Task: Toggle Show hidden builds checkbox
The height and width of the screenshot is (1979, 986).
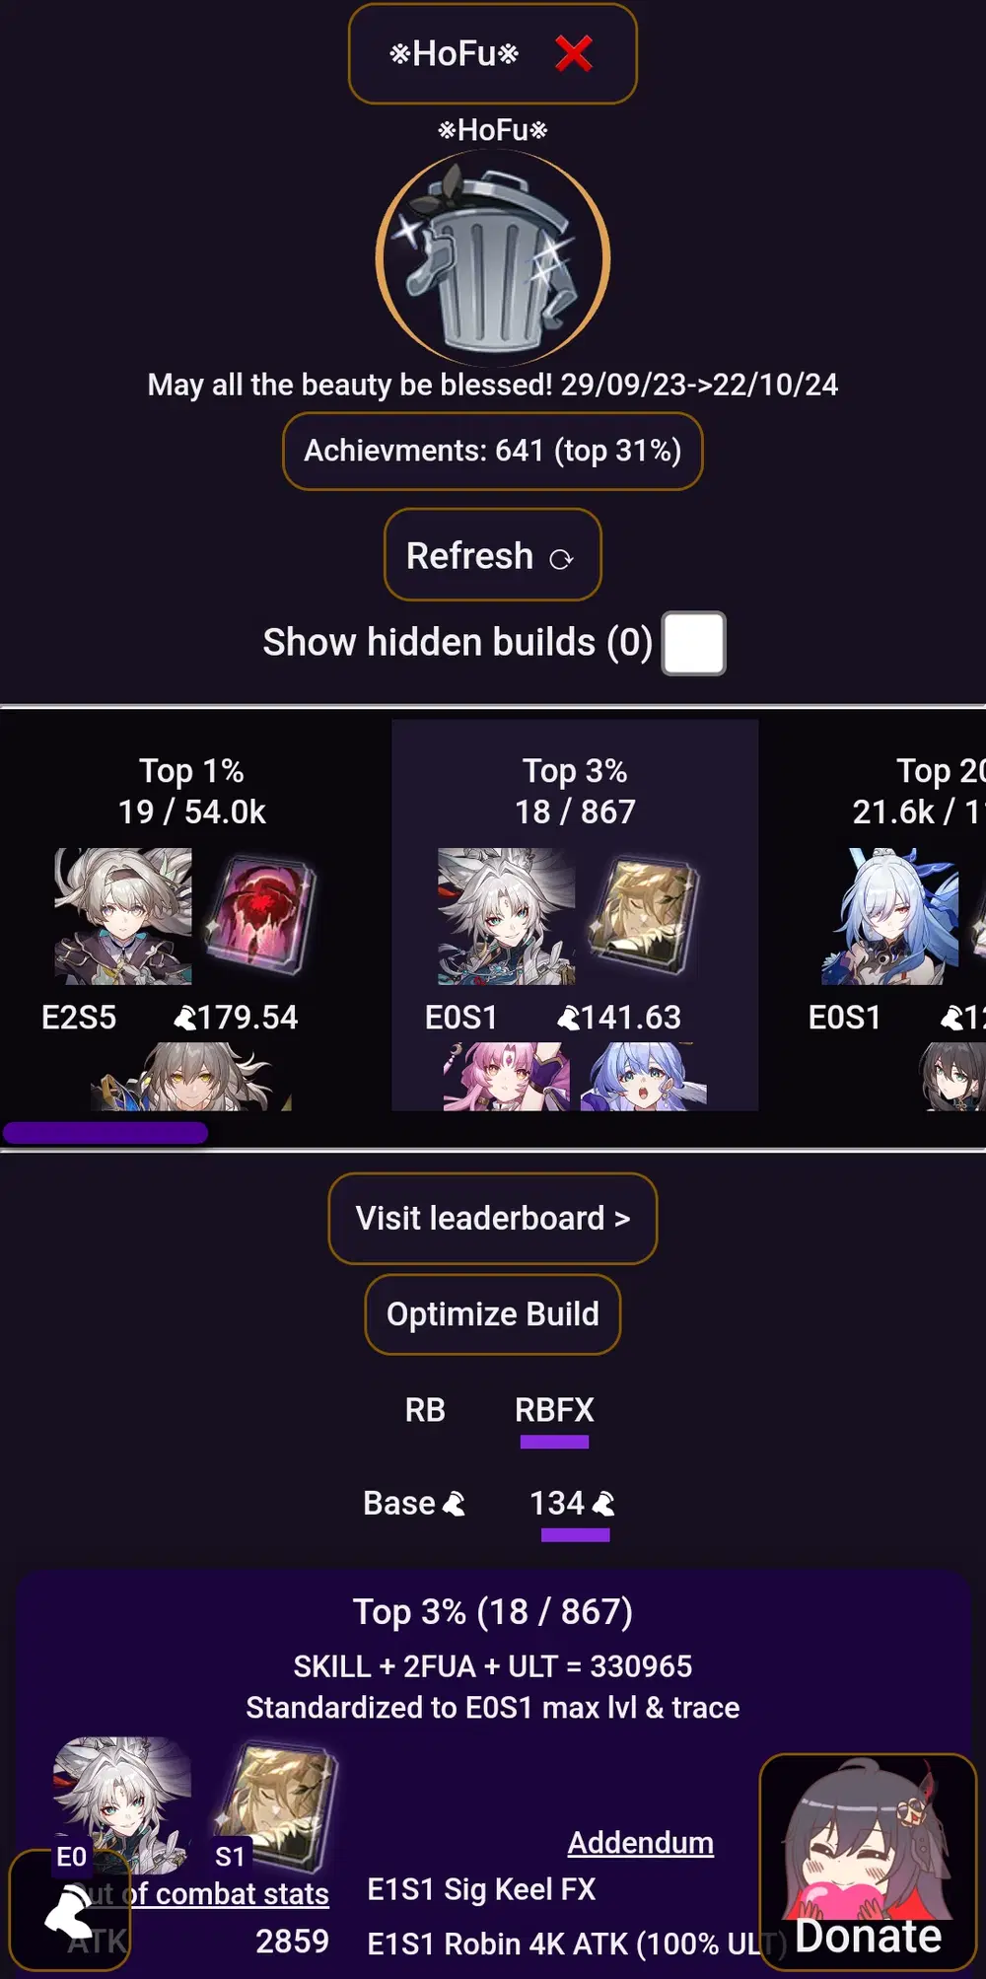Action: (x=694, y=643)
